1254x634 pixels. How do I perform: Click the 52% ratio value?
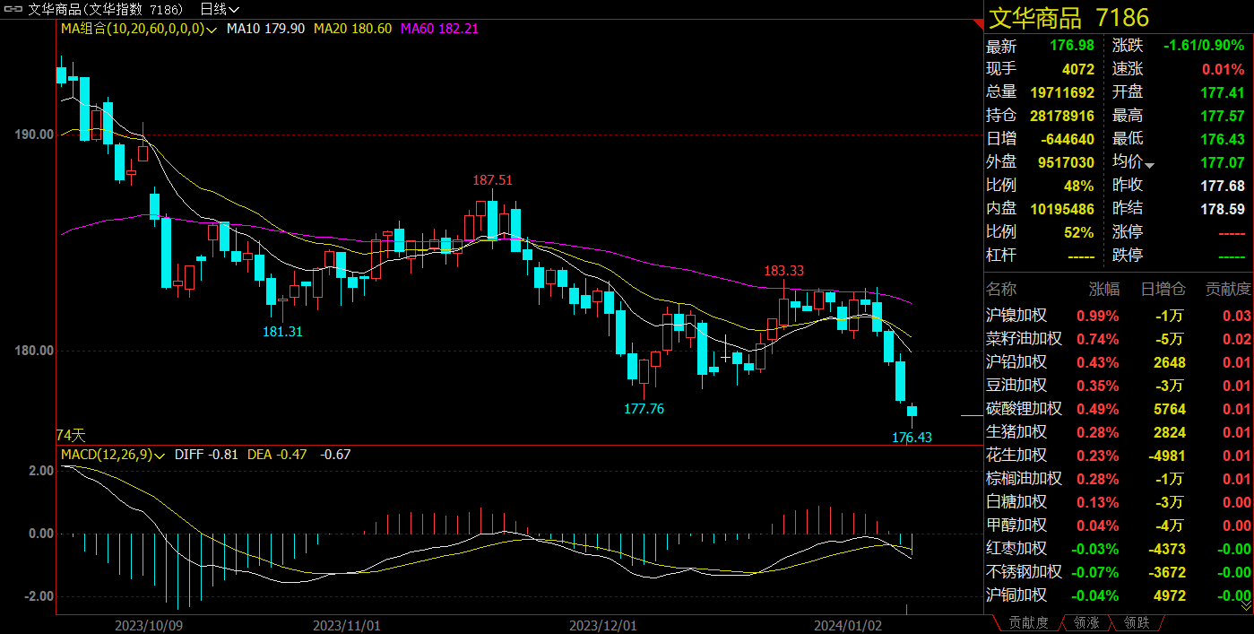(x=1079, y=233)
